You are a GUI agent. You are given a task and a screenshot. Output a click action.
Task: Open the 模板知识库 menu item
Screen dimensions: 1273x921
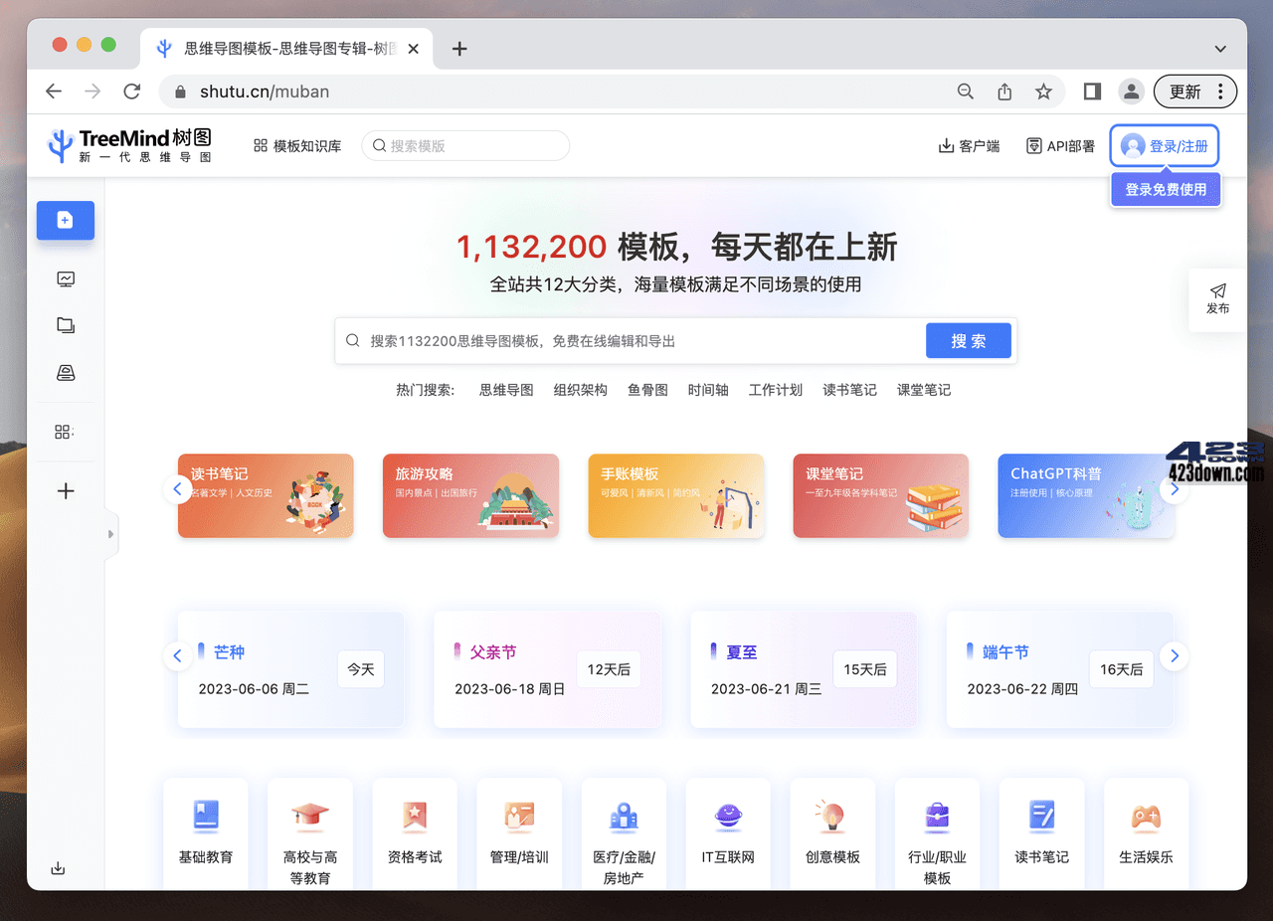[x=296, y=145]
